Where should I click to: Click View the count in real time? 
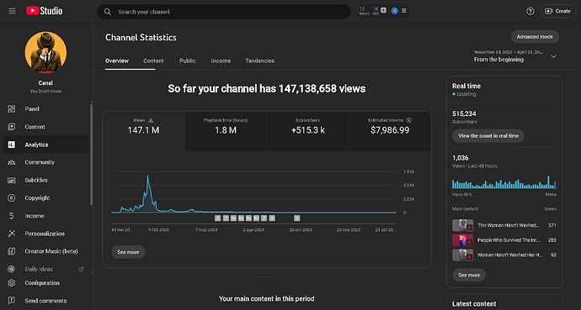pos(488,136)
